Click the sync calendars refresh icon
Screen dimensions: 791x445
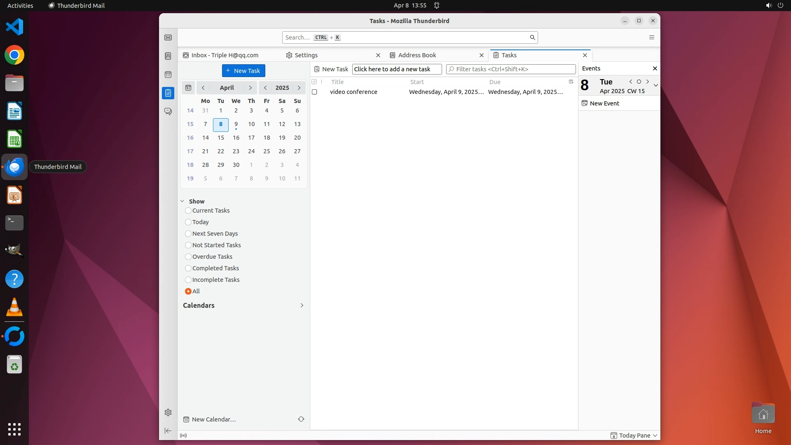click(x=301, y=419)
